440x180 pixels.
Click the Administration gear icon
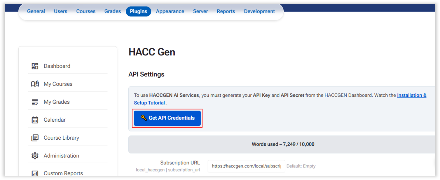[35, 156]
